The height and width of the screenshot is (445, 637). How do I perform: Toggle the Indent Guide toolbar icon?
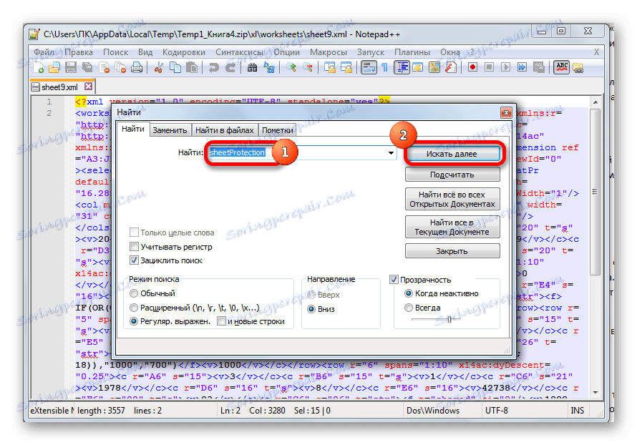(x=402, y=68)
